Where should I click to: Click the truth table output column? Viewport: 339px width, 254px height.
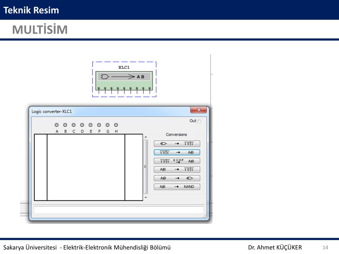tap(134, 167)
